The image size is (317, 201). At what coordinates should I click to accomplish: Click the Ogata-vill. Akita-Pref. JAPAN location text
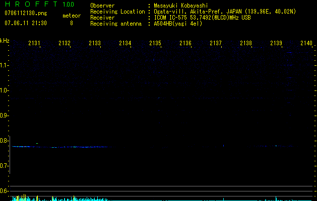(x=225, y=12)
